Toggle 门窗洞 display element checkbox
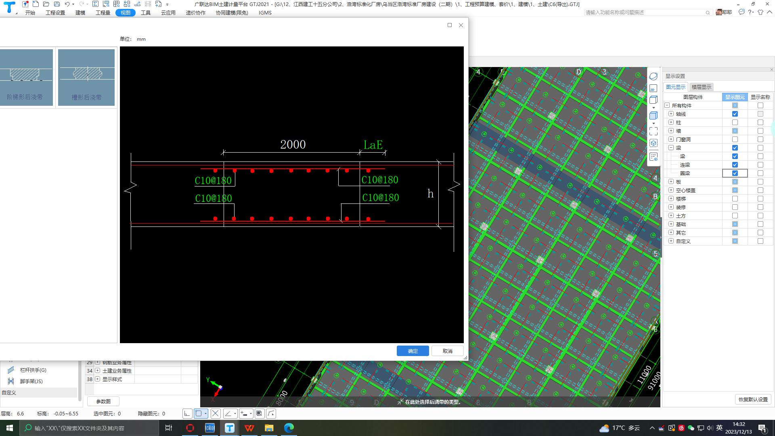This screenshot has height=436, width=775. point(735,139)
